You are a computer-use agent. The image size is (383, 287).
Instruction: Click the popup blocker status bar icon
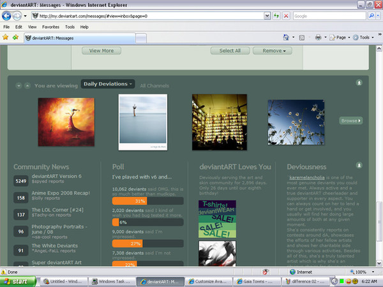266,272
